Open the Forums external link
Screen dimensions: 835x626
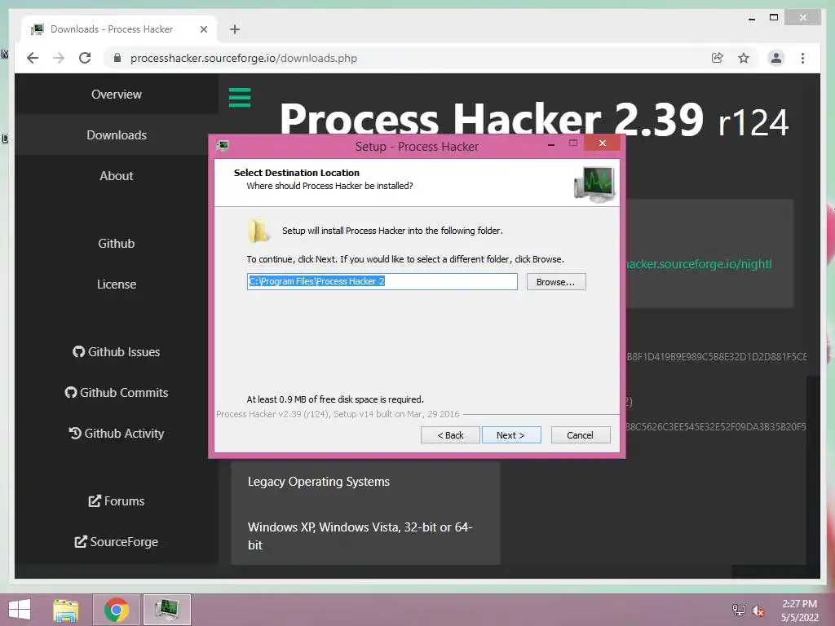click(117, 501)
